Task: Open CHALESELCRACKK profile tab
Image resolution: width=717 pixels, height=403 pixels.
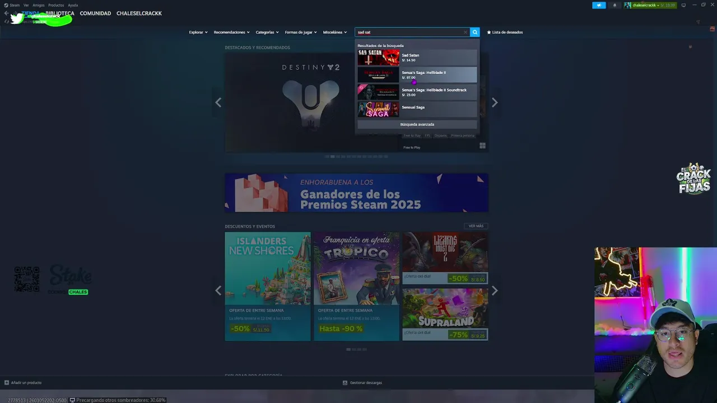Action: (139, 13)
